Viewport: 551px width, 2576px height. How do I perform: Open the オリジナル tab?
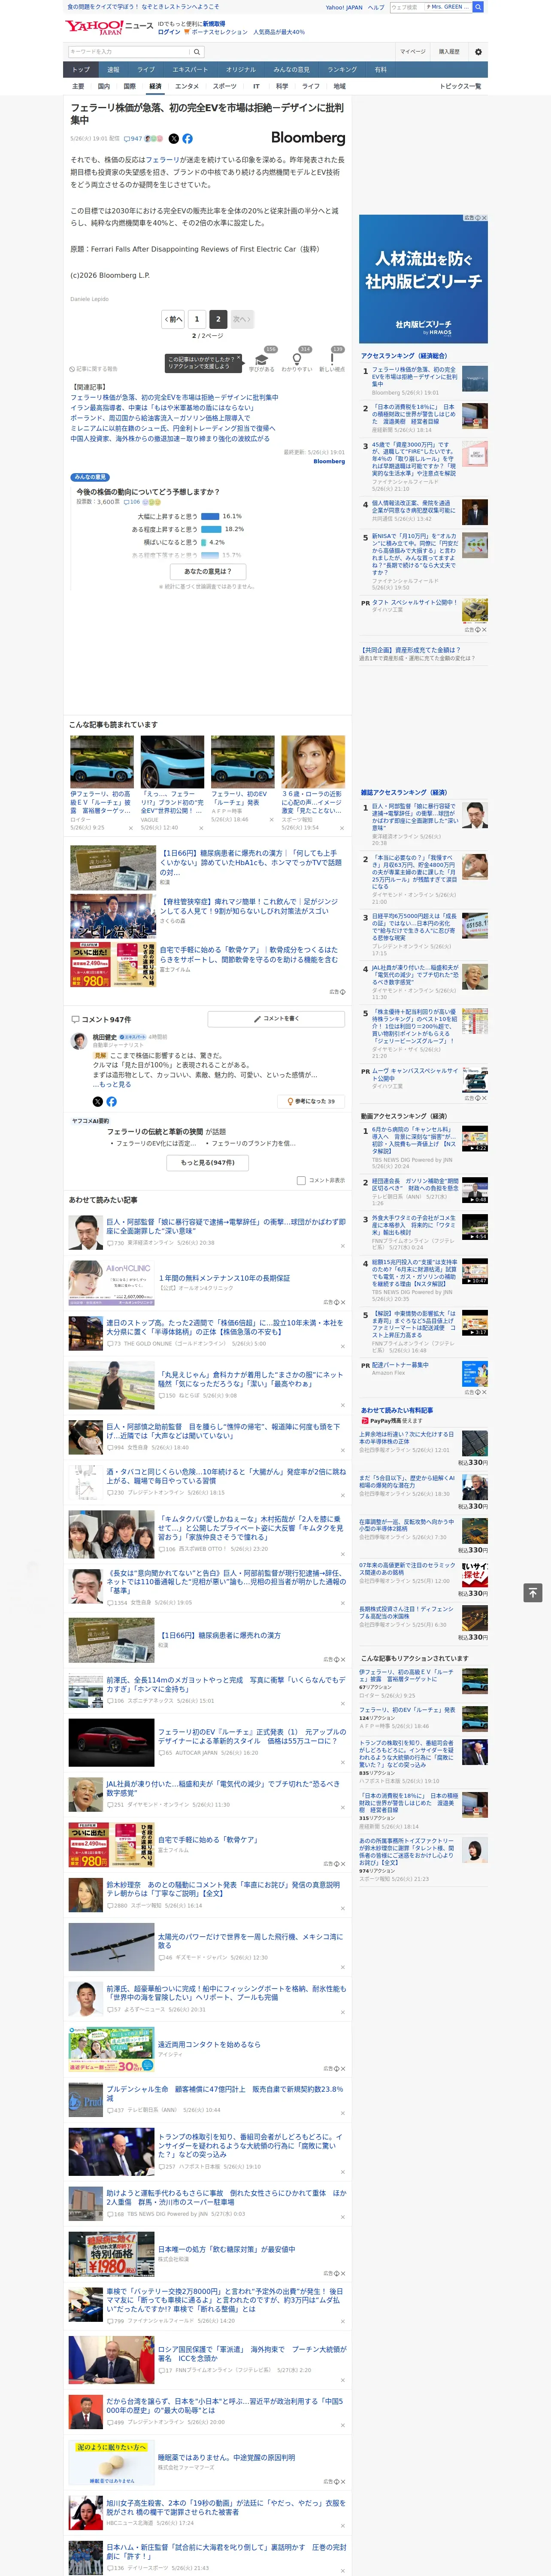coord(241,70)
